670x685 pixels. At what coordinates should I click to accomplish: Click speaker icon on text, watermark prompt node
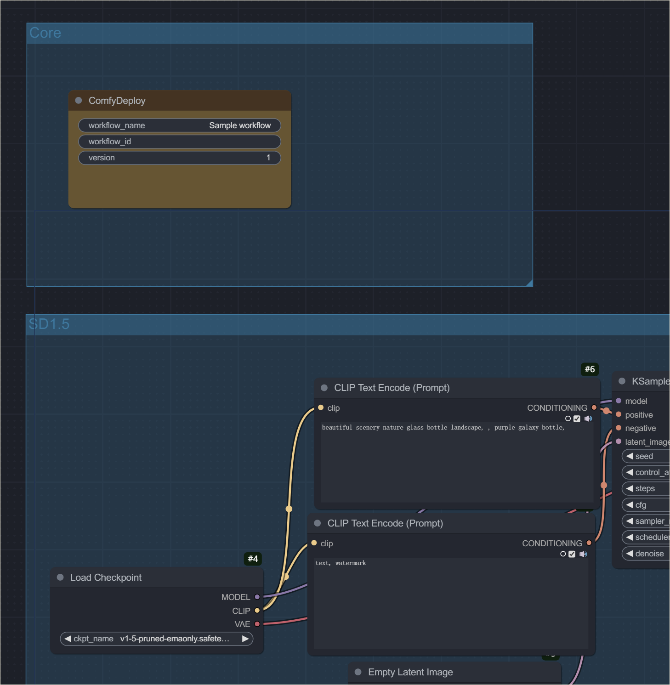[583, 554]
